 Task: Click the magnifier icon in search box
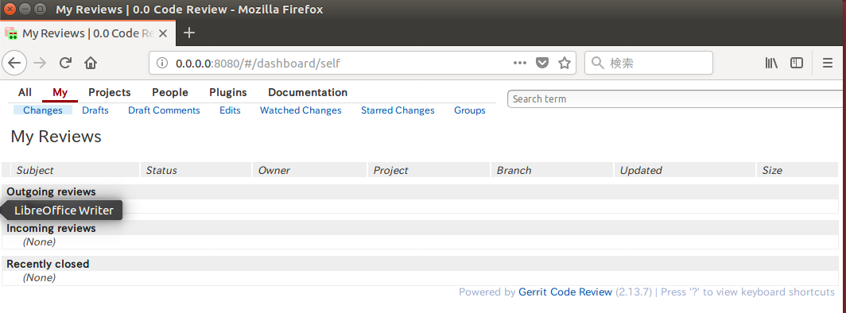coord(597,63)
